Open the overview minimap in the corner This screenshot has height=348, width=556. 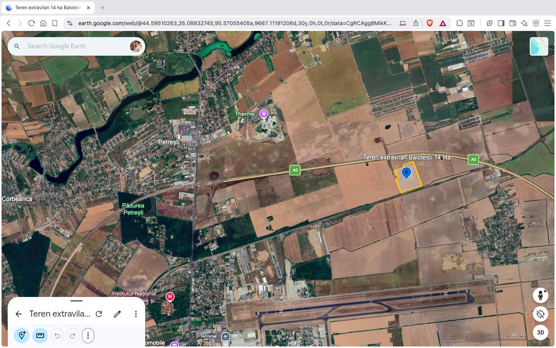click(539, 46)
